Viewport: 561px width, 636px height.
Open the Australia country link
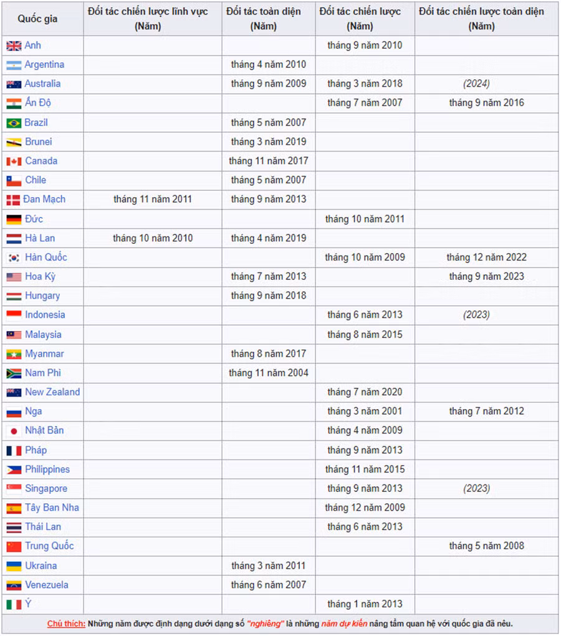point(42,84)
